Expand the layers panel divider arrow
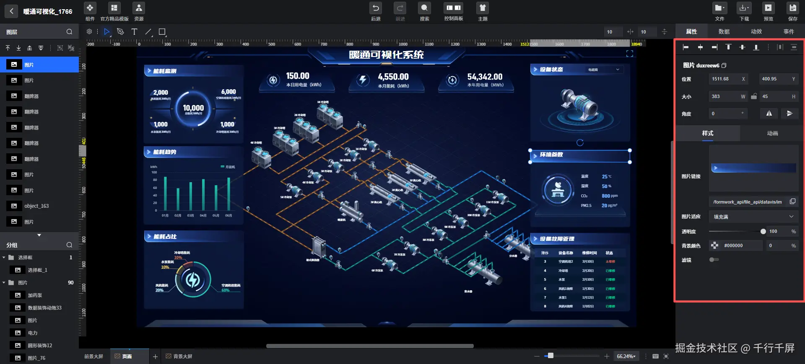Screen dimensions: 805x364 pos(39,235)
